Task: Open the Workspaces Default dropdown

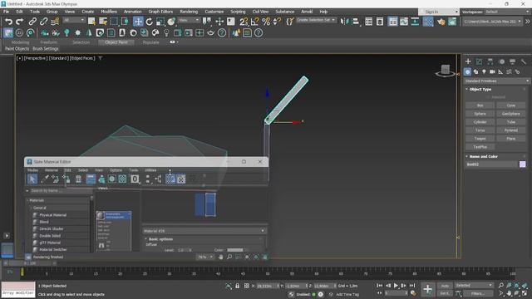Action: (x=507, y=12)
